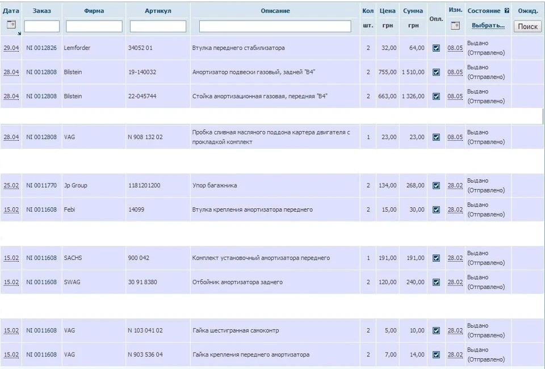The width and height of the screenshot is (545, 369).
Task: Focus the Артикул filter input field
Action: pyautogui.click(x=158, y=27)
